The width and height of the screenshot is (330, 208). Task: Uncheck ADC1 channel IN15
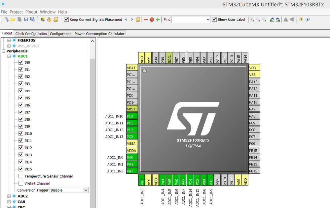(x=21, y=169)
